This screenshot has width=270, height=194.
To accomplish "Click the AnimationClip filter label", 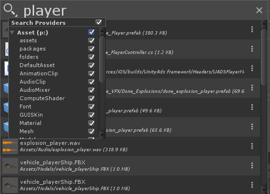I will (x=39, y=73).
